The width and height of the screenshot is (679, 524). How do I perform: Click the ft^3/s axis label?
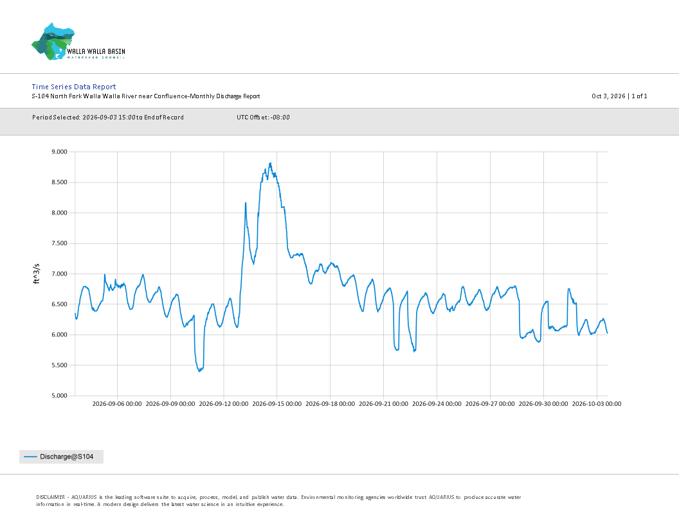tap(37, 274)
